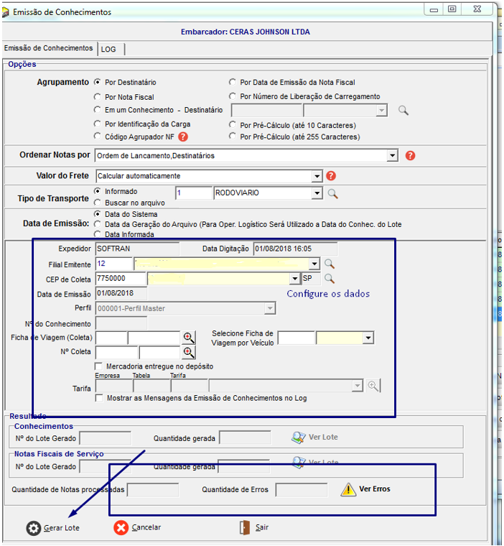
Task: Open Perfil Master dropdown
Action: point(270,308)
